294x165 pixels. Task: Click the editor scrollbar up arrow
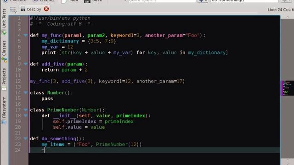(288, 17)
